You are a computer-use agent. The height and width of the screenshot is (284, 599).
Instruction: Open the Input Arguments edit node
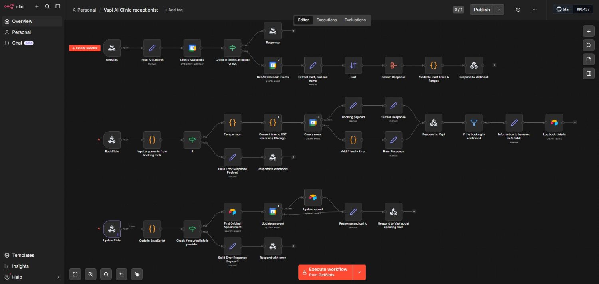coord(152,48)
